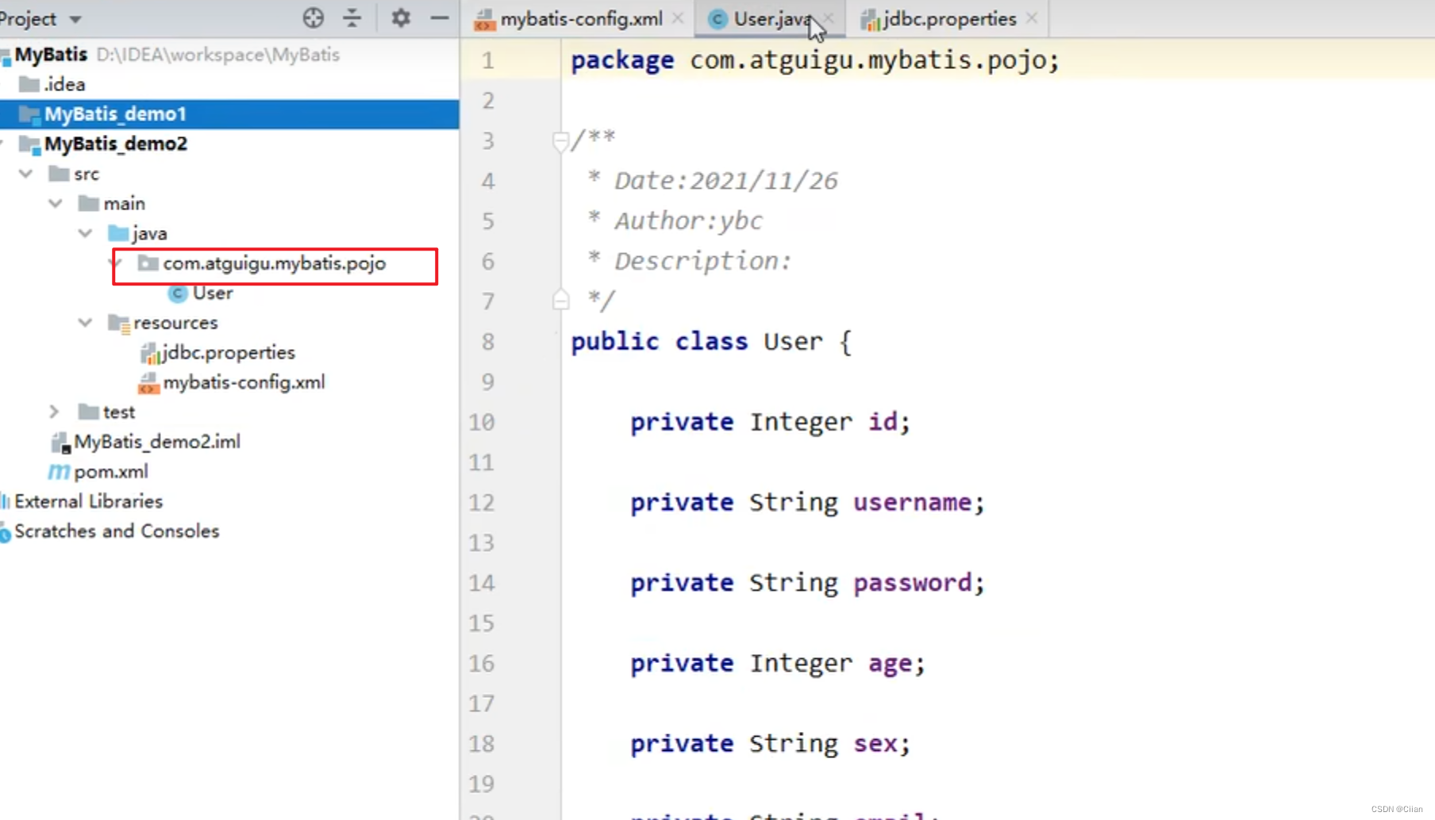Screen dimensions: 1435x820
Task: Collapse the resources folder
Action: (x=85, y=323)
